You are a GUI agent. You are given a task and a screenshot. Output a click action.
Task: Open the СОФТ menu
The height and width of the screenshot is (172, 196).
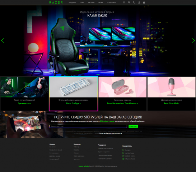click(82, 3)
